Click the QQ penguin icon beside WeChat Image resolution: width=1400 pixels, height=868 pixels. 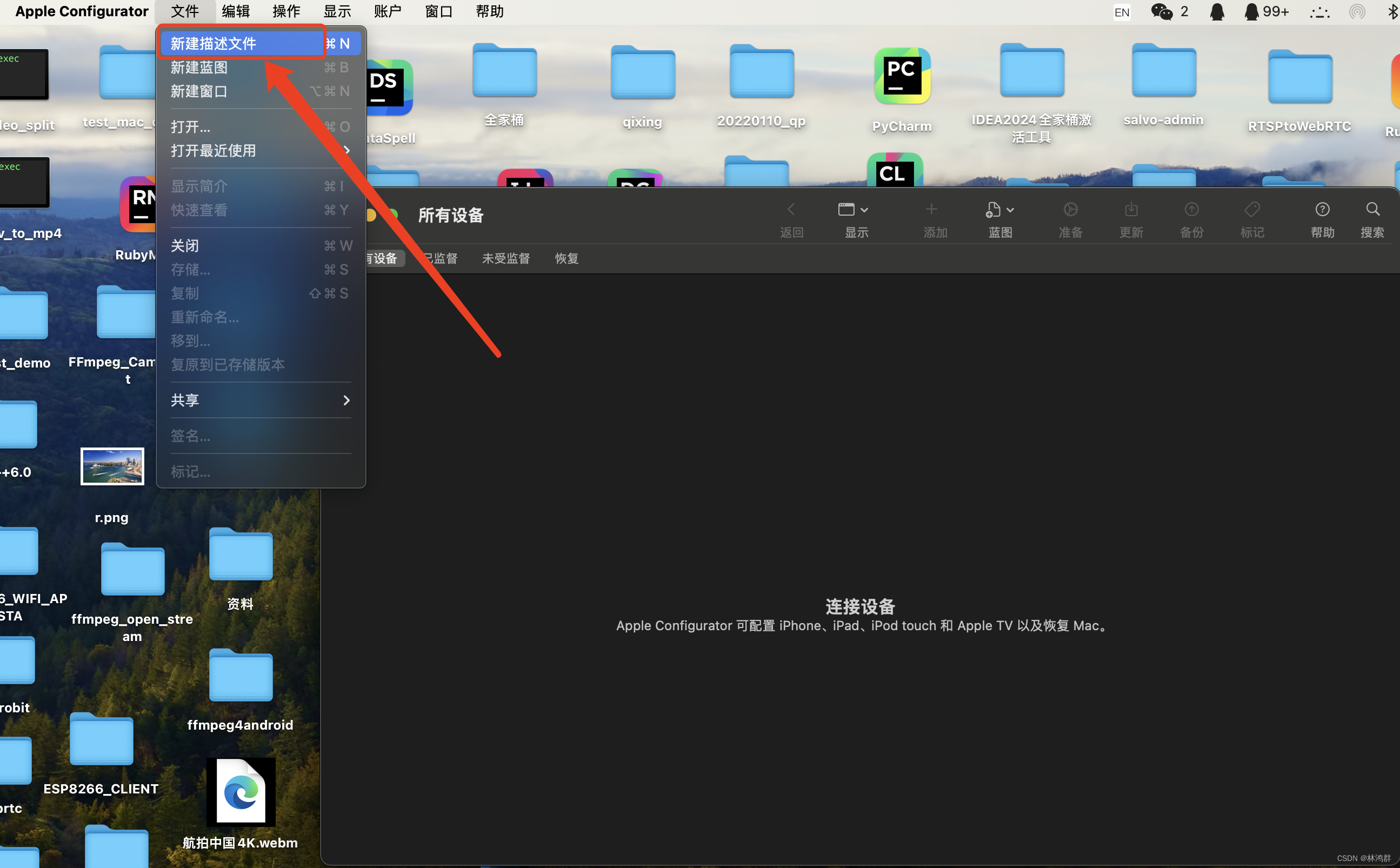[1217, 11]
